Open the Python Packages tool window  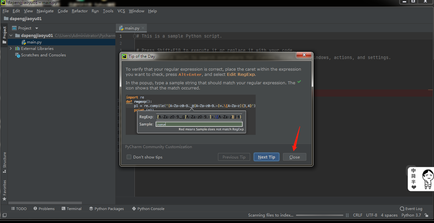coord(107,209)
